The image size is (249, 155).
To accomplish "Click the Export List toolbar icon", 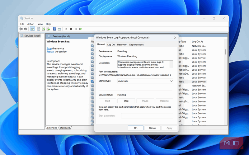I will coord(48,29).
